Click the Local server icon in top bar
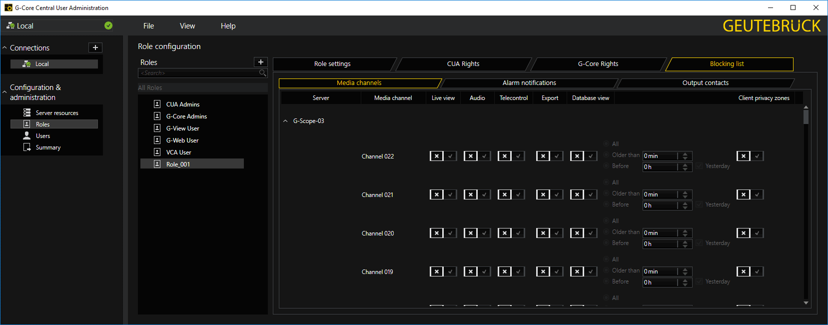 [10, 25]
